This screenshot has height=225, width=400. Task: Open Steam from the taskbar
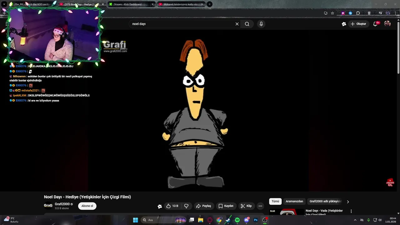tap(228, 220)
